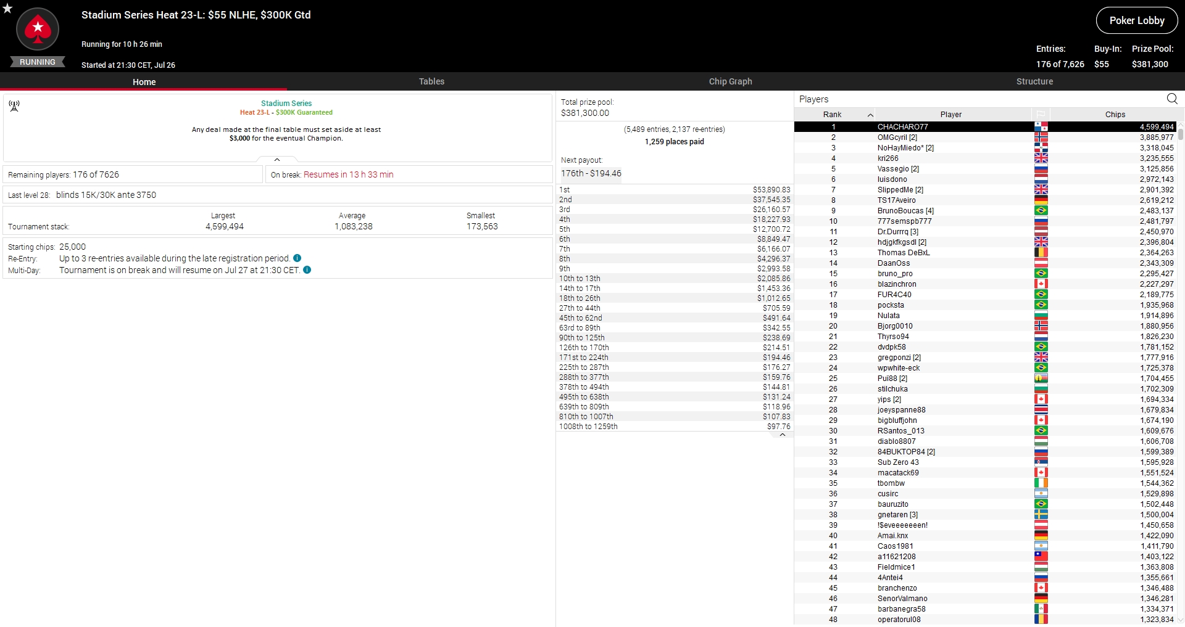This screenshot has width=1185, height=627.
Task: Select the pocksta player row
Action: tap(985, 305)
